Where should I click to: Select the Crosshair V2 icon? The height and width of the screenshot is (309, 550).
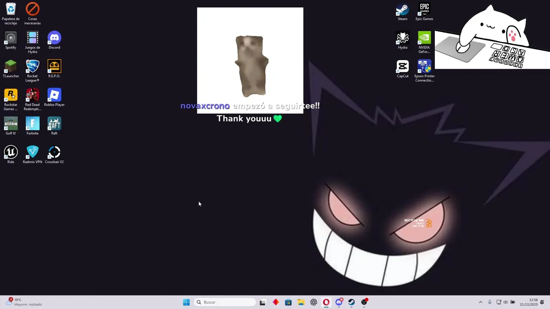[x=54, y=155]
